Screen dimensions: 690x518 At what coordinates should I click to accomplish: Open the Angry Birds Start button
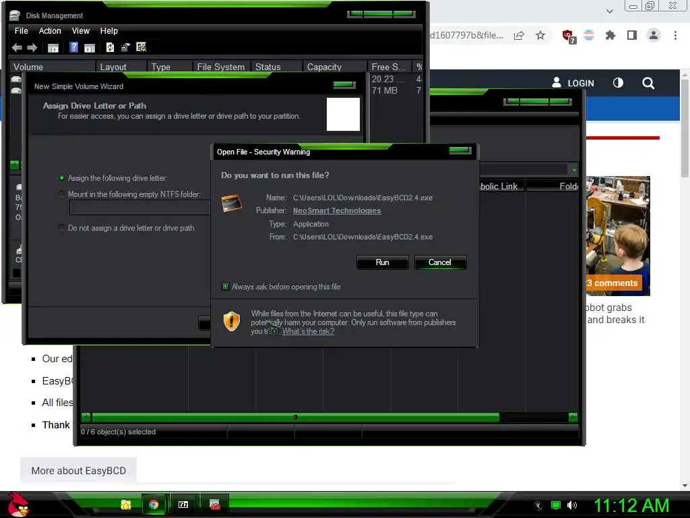coord(18,505)
